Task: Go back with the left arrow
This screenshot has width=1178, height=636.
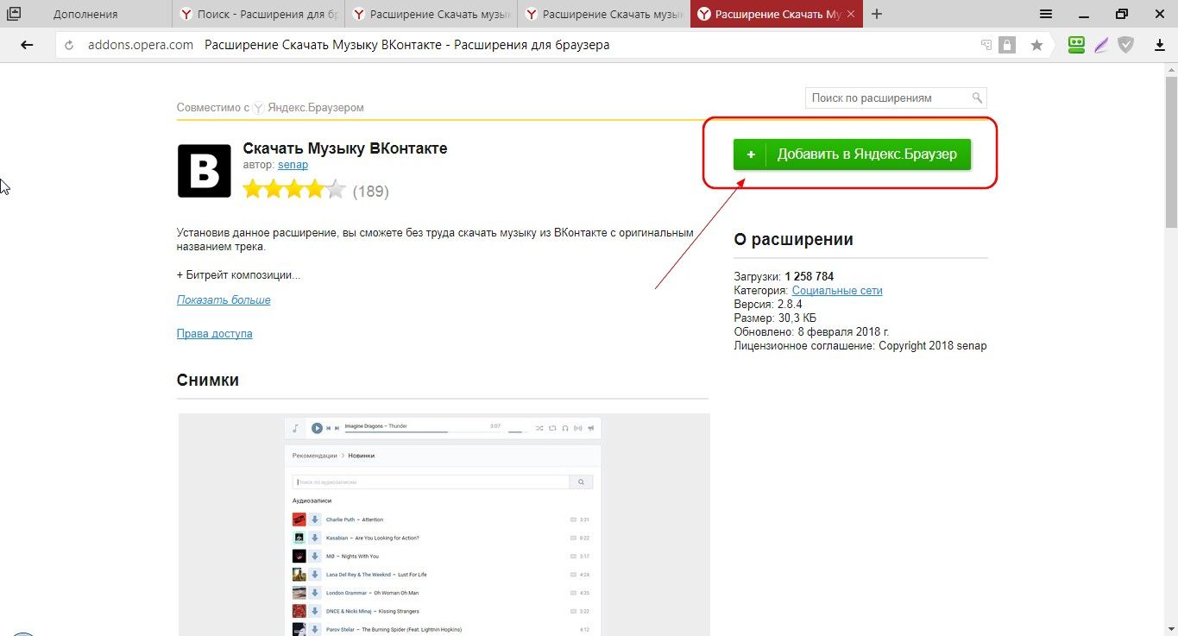Action: click(x=27, y=45)
